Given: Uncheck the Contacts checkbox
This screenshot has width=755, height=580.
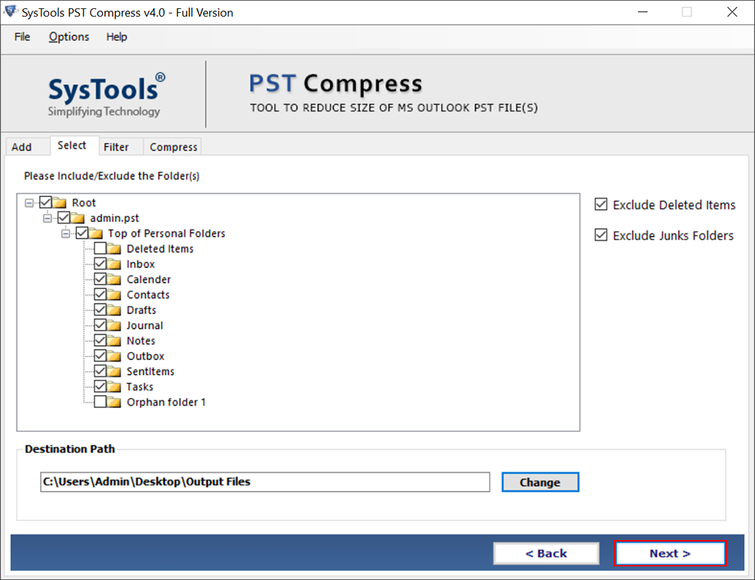Looking at the screenshot, I should 101,294.
